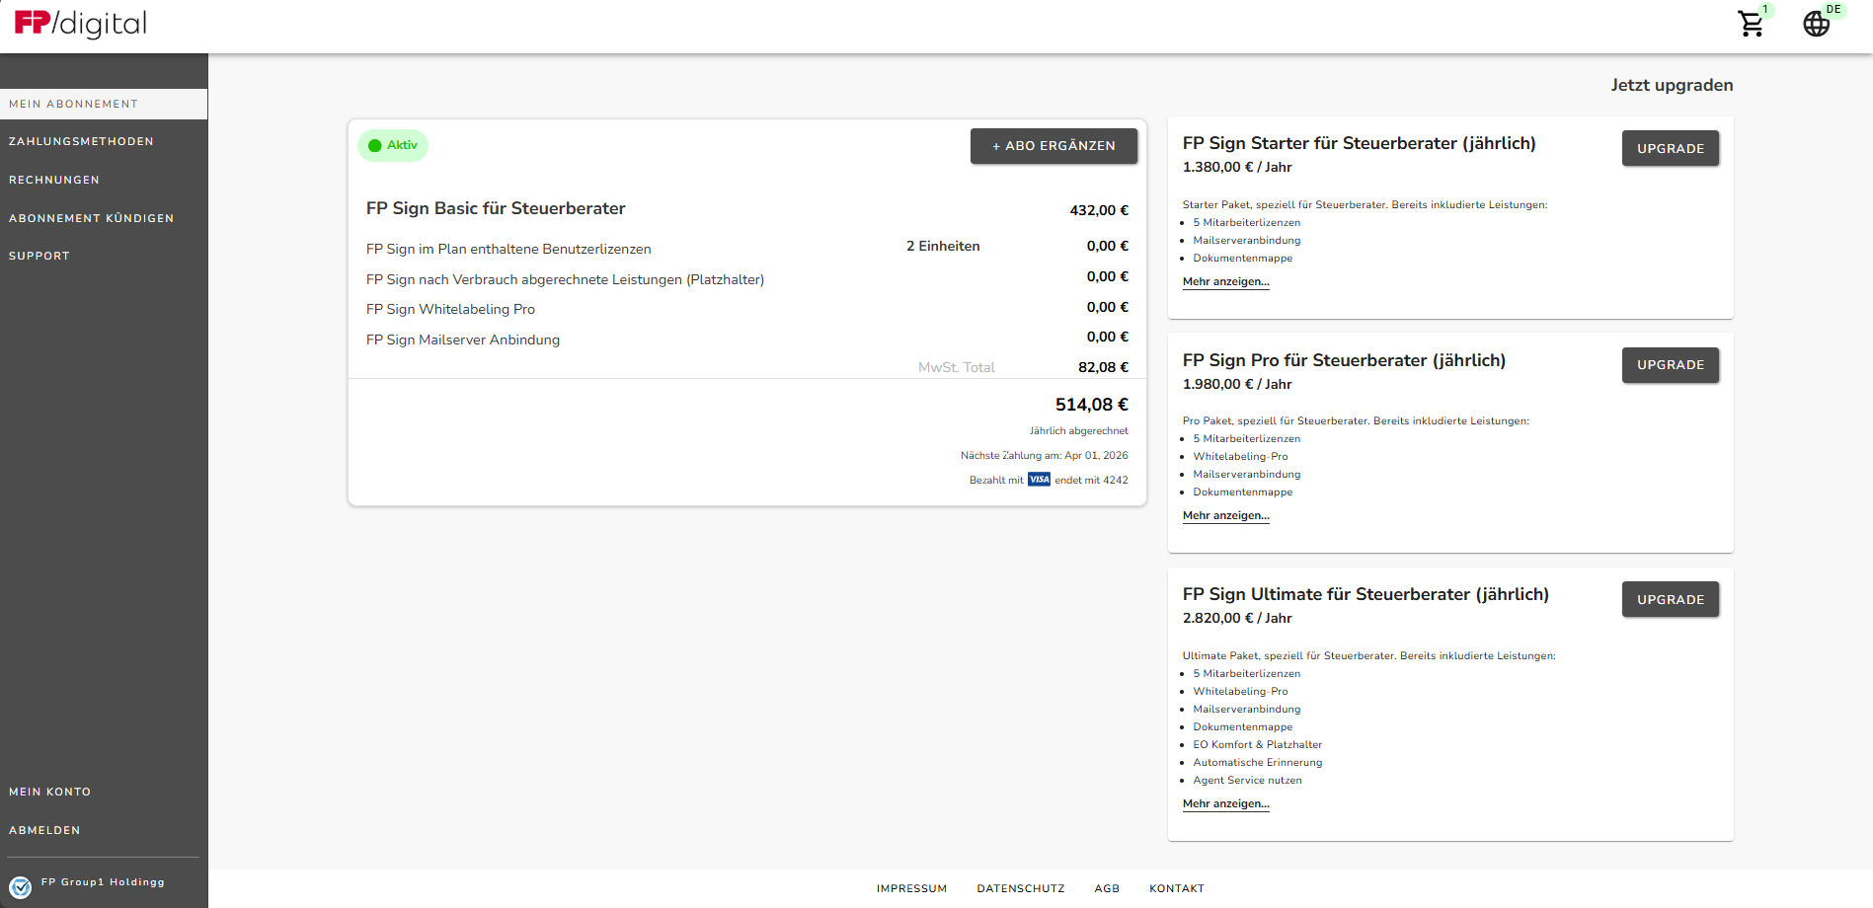Viewport: 1873px width, 908px height.
Task: Click the total amount 514,08 €
Action: click(1091, 405)
